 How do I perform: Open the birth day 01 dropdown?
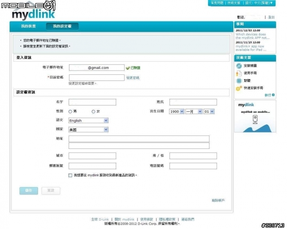pos(209,111)
